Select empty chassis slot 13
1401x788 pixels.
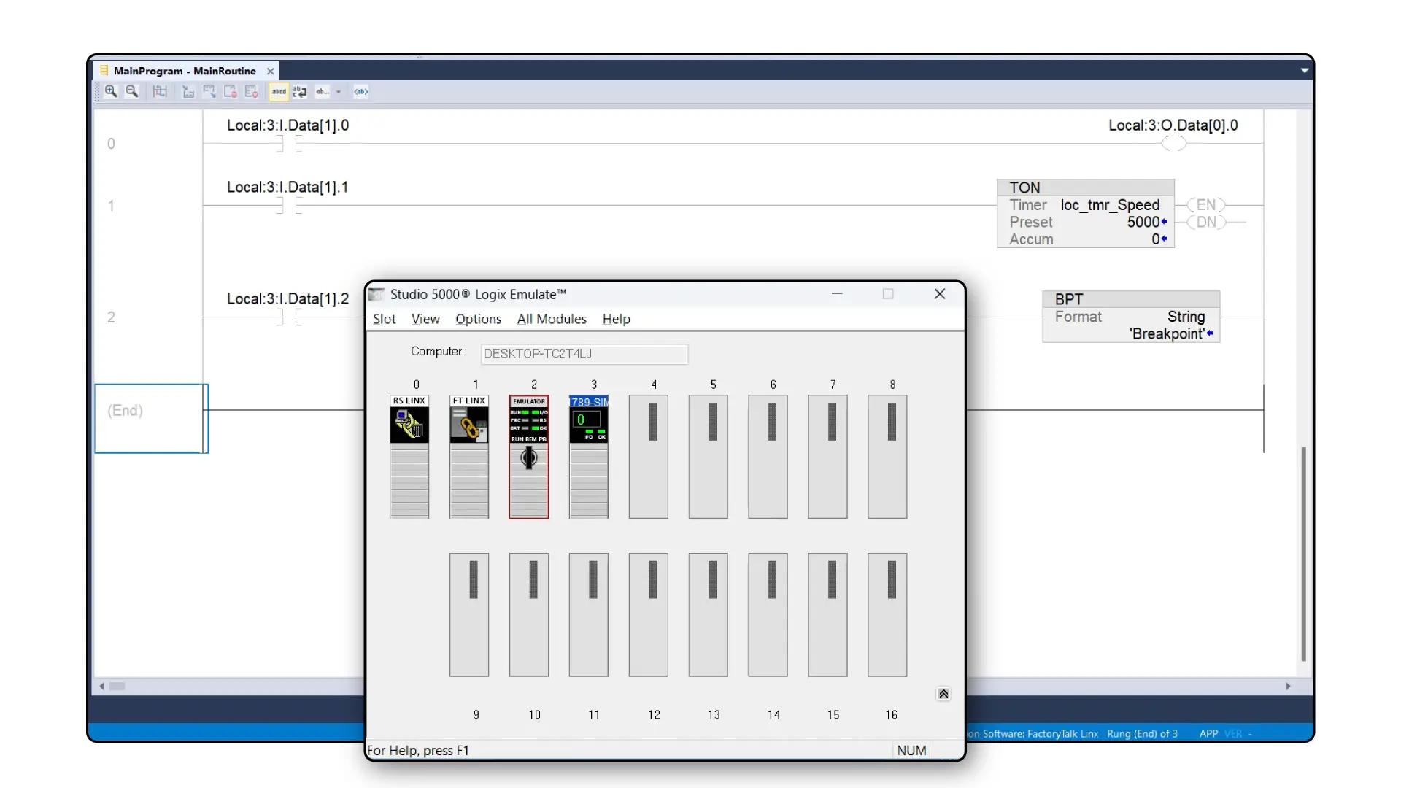[x=709, y=615]
